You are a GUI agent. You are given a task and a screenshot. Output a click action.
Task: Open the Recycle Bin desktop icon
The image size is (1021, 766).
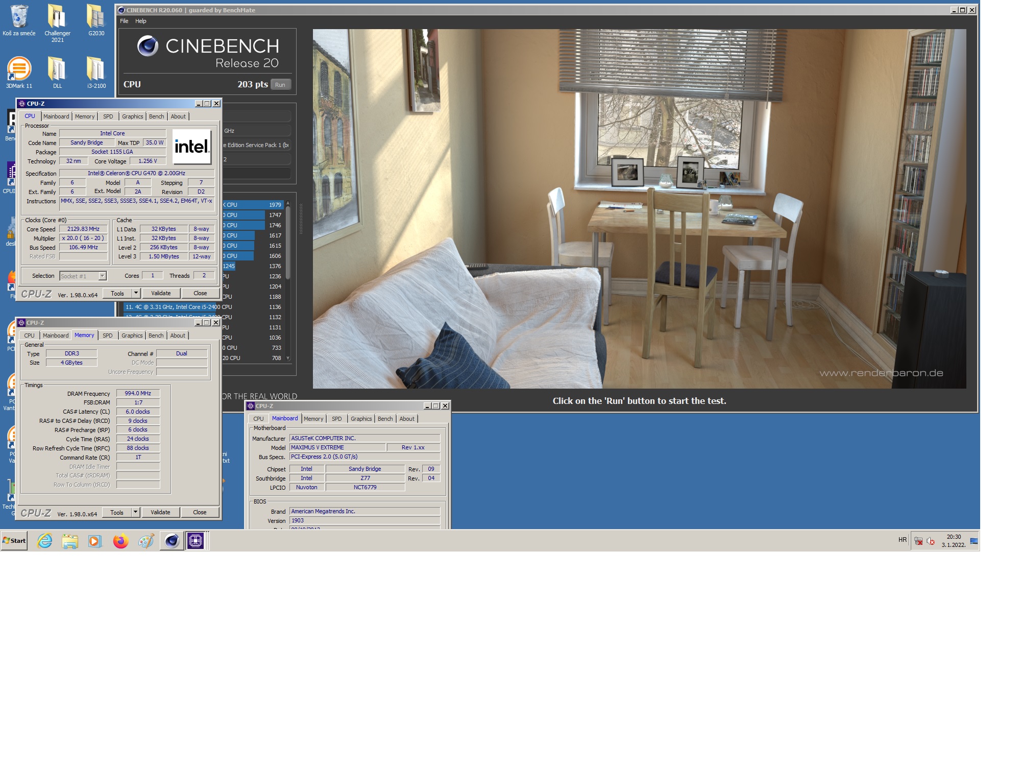[x=19, y=20]
